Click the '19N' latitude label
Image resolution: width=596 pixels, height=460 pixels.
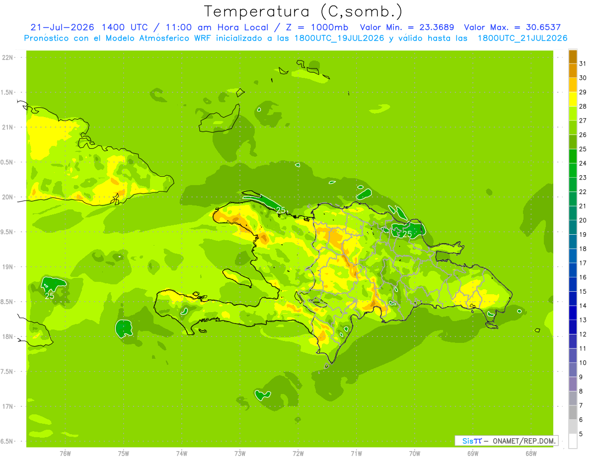point(7,266)
